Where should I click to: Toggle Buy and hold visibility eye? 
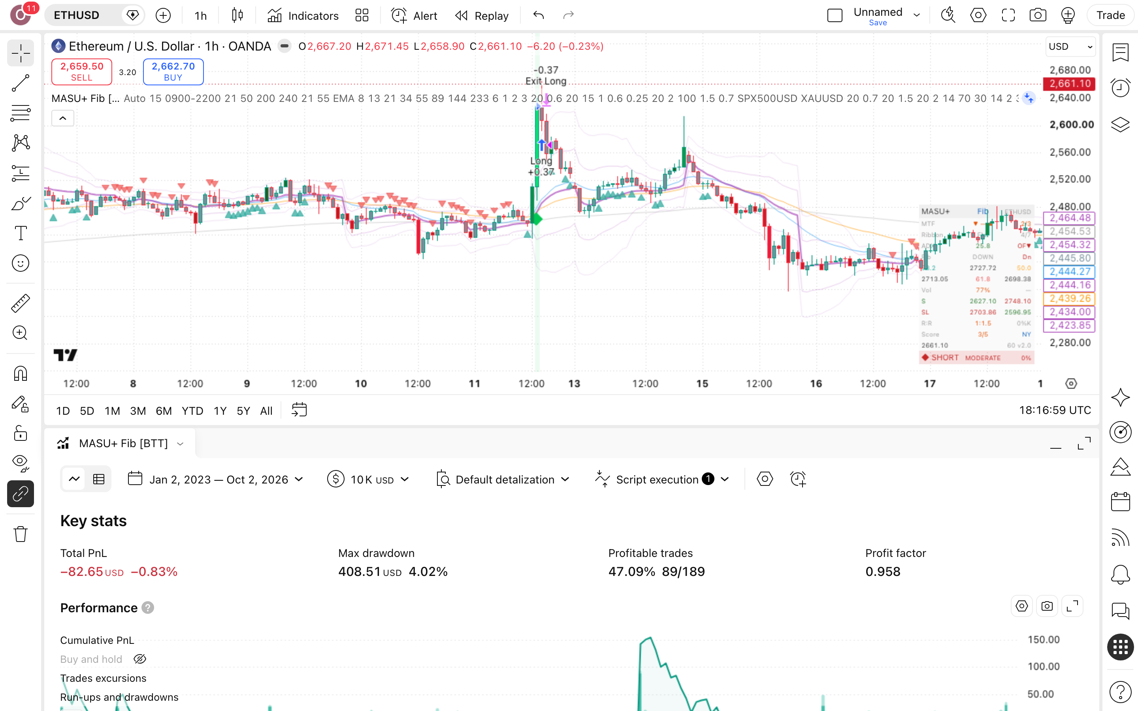(x=140, y=659)
